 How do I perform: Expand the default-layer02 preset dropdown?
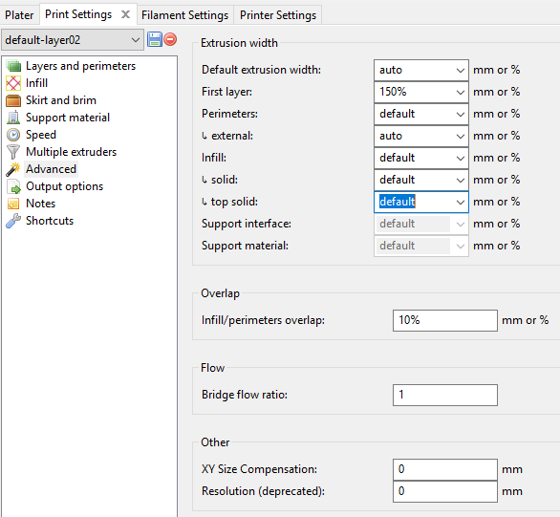73,40
